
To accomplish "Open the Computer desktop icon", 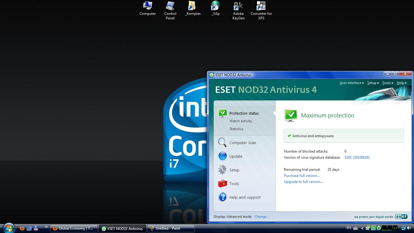I will [x=148, y=8].
